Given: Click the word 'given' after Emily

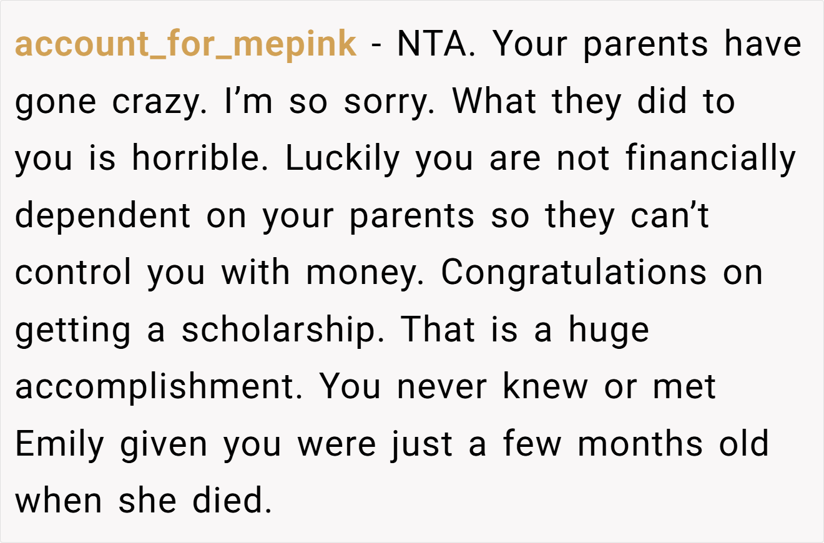Looking at the screenshot, I should click(x=164, y=444).
